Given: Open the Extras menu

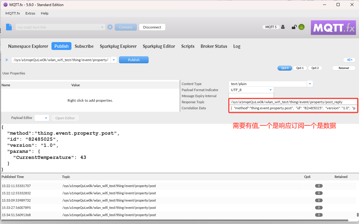Looking at the screenshot, I should click(30, 13).
